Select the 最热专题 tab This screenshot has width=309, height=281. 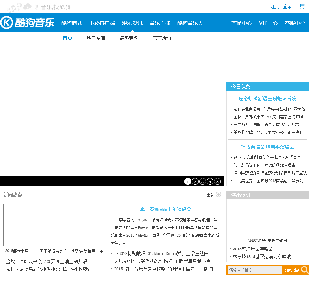129,38
